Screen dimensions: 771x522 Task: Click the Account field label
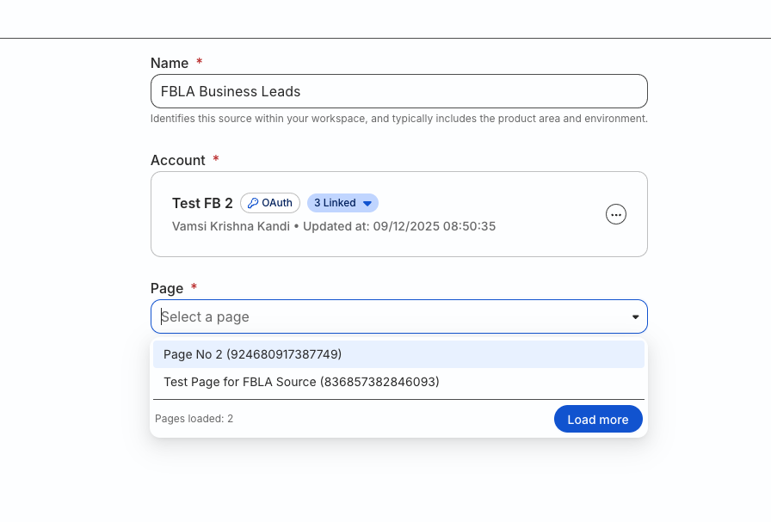pyautogui.click(x=178, y=160)
